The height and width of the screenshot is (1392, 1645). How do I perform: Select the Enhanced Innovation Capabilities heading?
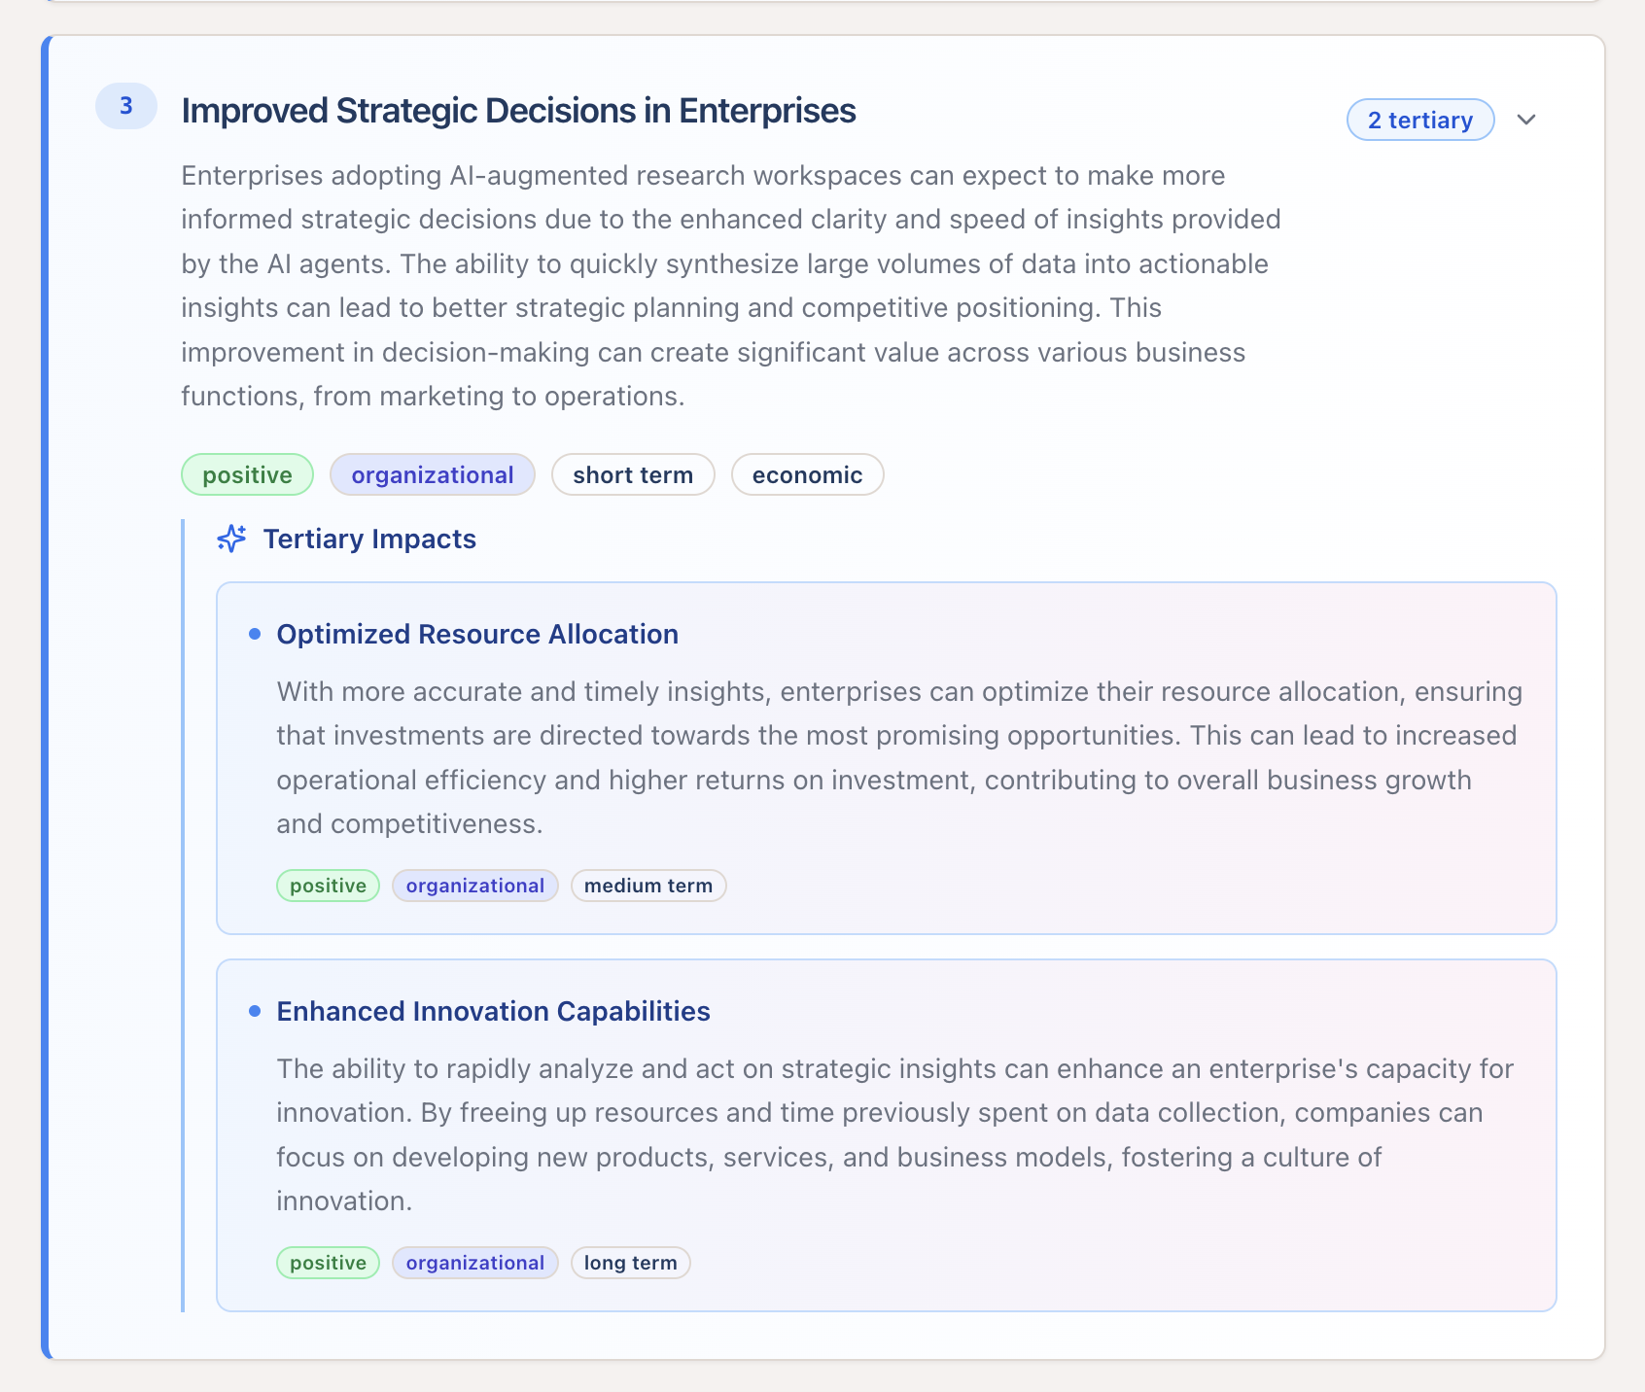pos(493,1011)
